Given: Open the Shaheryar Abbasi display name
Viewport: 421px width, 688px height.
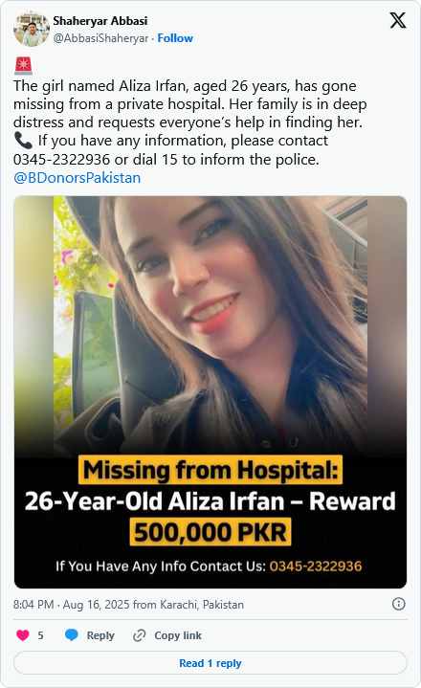Looking at the screenshot, I should coord(100,21).
